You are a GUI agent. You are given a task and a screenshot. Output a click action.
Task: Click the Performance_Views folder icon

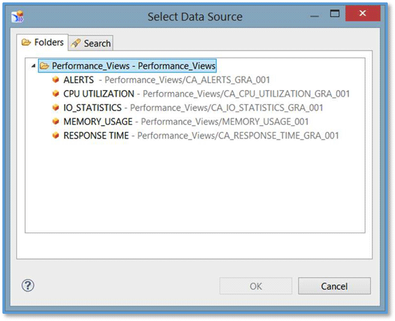point(44,66)
